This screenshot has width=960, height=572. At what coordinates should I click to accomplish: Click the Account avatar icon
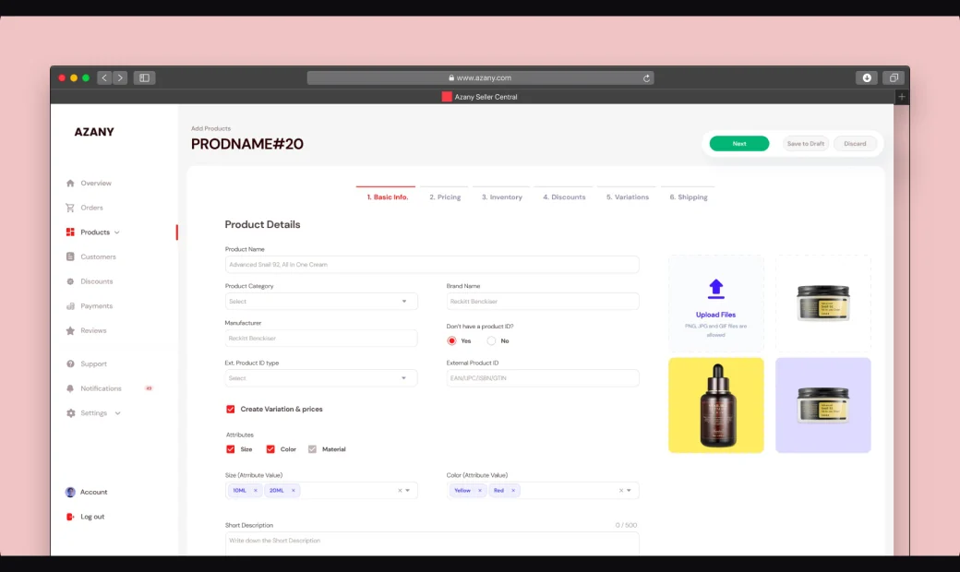70,492
